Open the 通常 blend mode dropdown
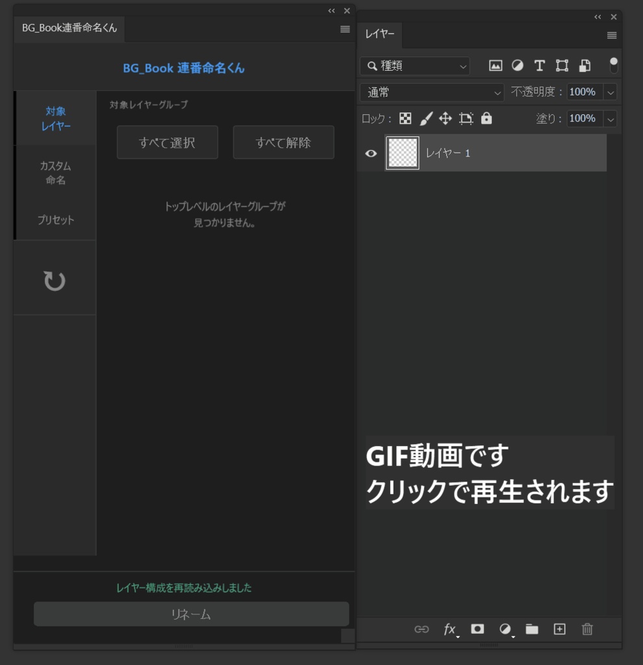The width and height of the screenshot is (643, 665). pos(432,92)
